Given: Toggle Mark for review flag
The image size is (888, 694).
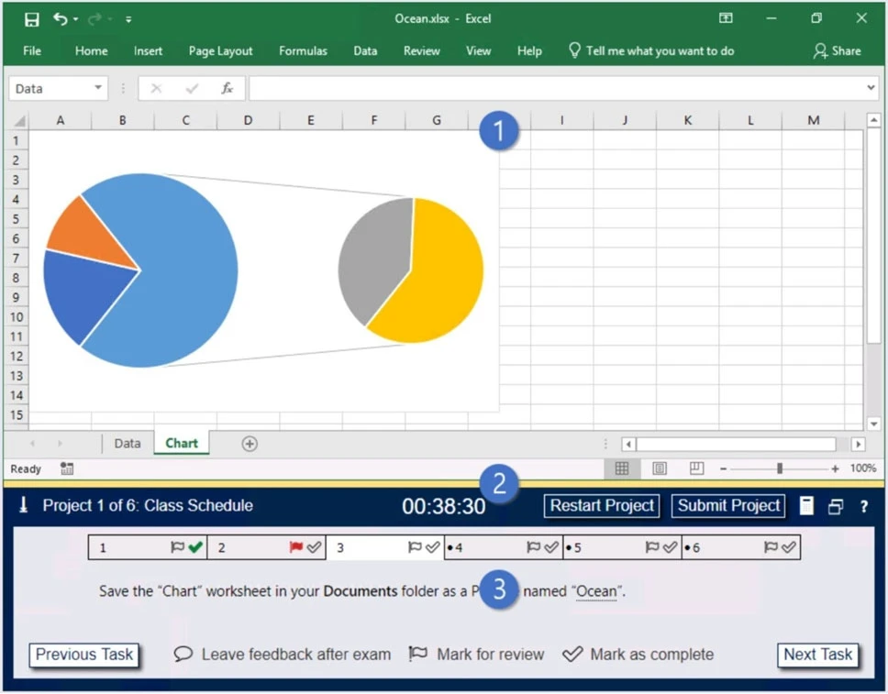Looking at the screenshot, I should click(x=418, y=655).
